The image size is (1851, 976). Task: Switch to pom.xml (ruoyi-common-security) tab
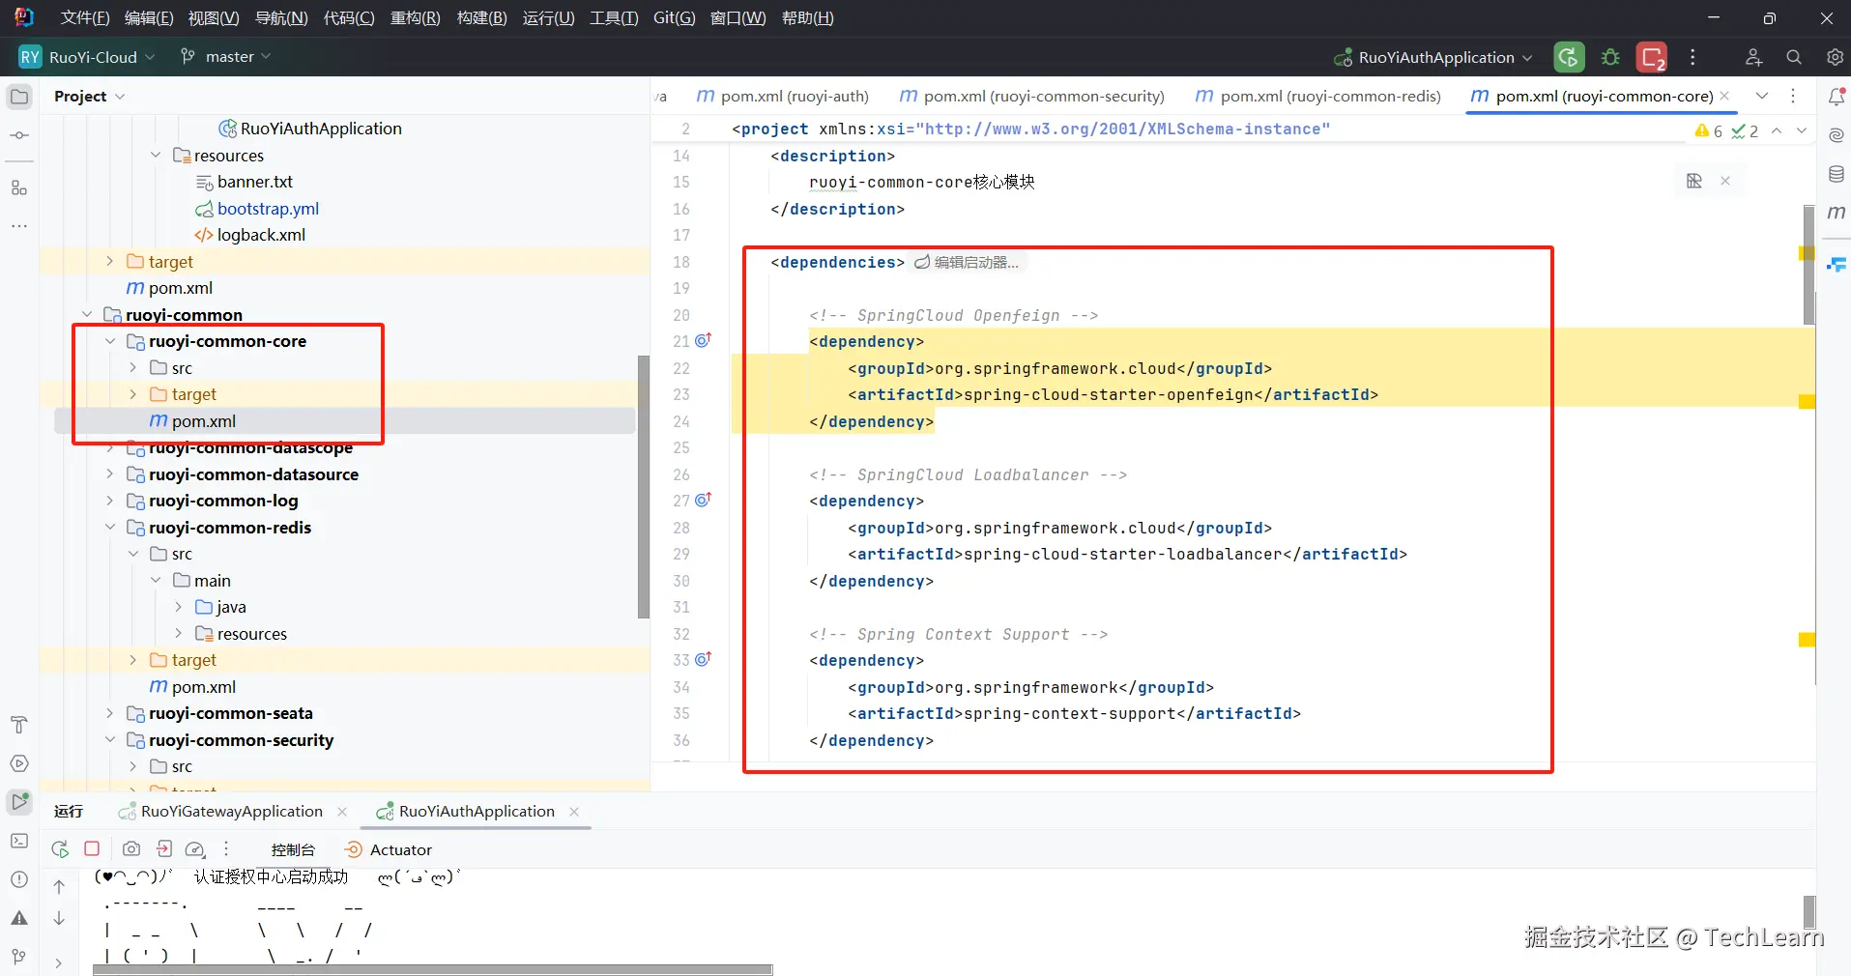click(1032, 96)
